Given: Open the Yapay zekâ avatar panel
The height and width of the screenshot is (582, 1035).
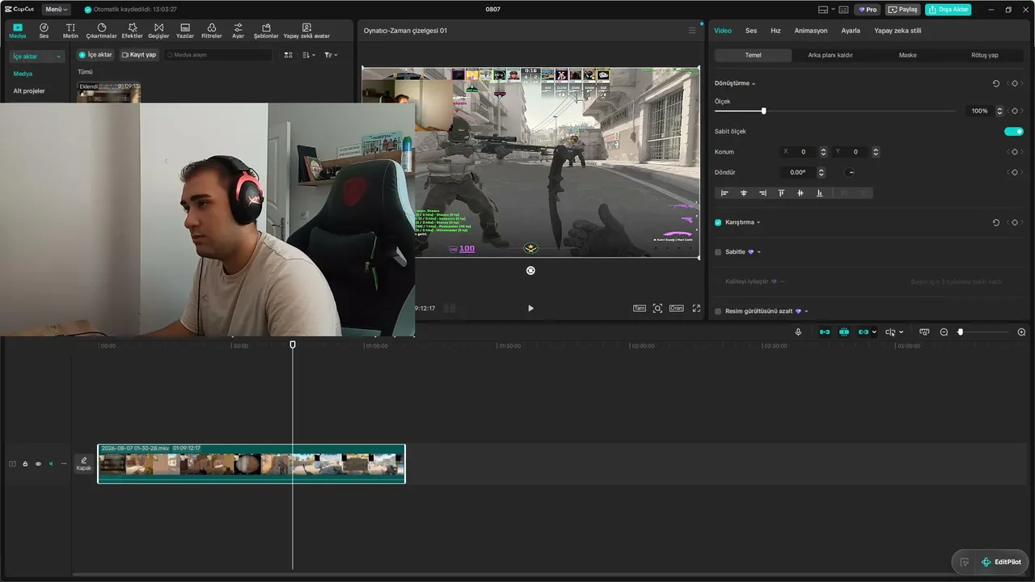Looking at the screenshot, I should (x=306, y=31).
